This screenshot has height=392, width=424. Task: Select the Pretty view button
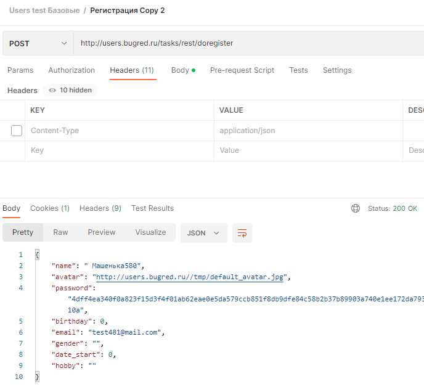[x=23, y=232]
